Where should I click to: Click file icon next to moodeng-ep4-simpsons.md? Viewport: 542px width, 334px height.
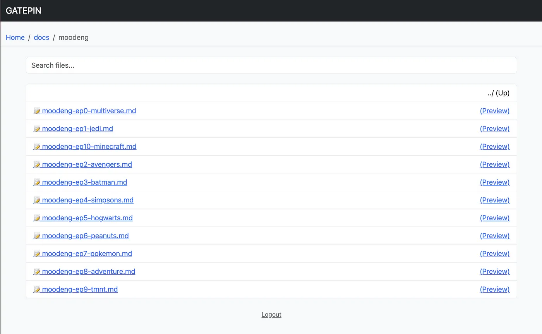point(37,200)
